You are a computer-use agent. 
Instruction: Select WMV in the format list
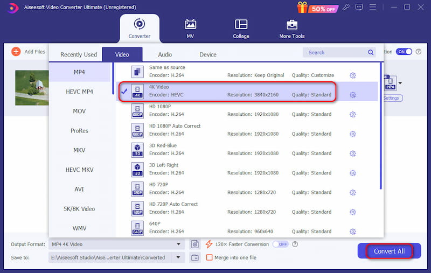(79, 228)
